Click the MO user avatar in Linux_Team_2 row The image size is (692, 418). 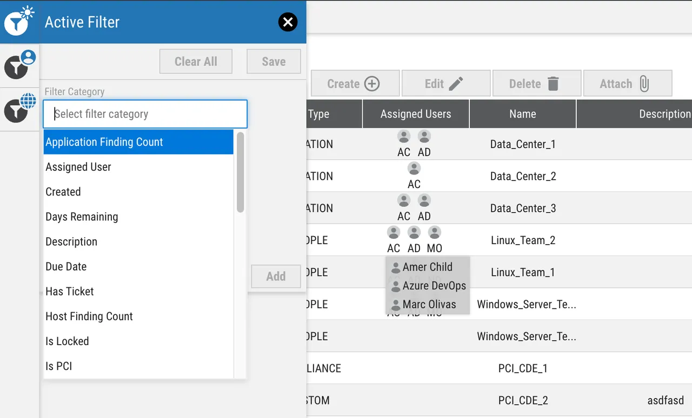tap(435, 233)
